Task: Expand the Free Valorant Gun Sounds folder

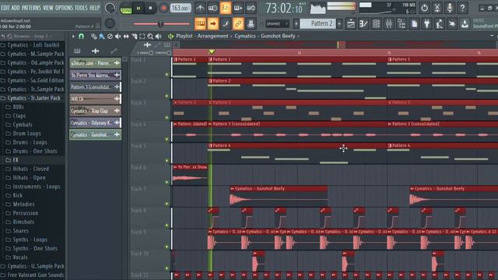Action: (x=33, y=275)
